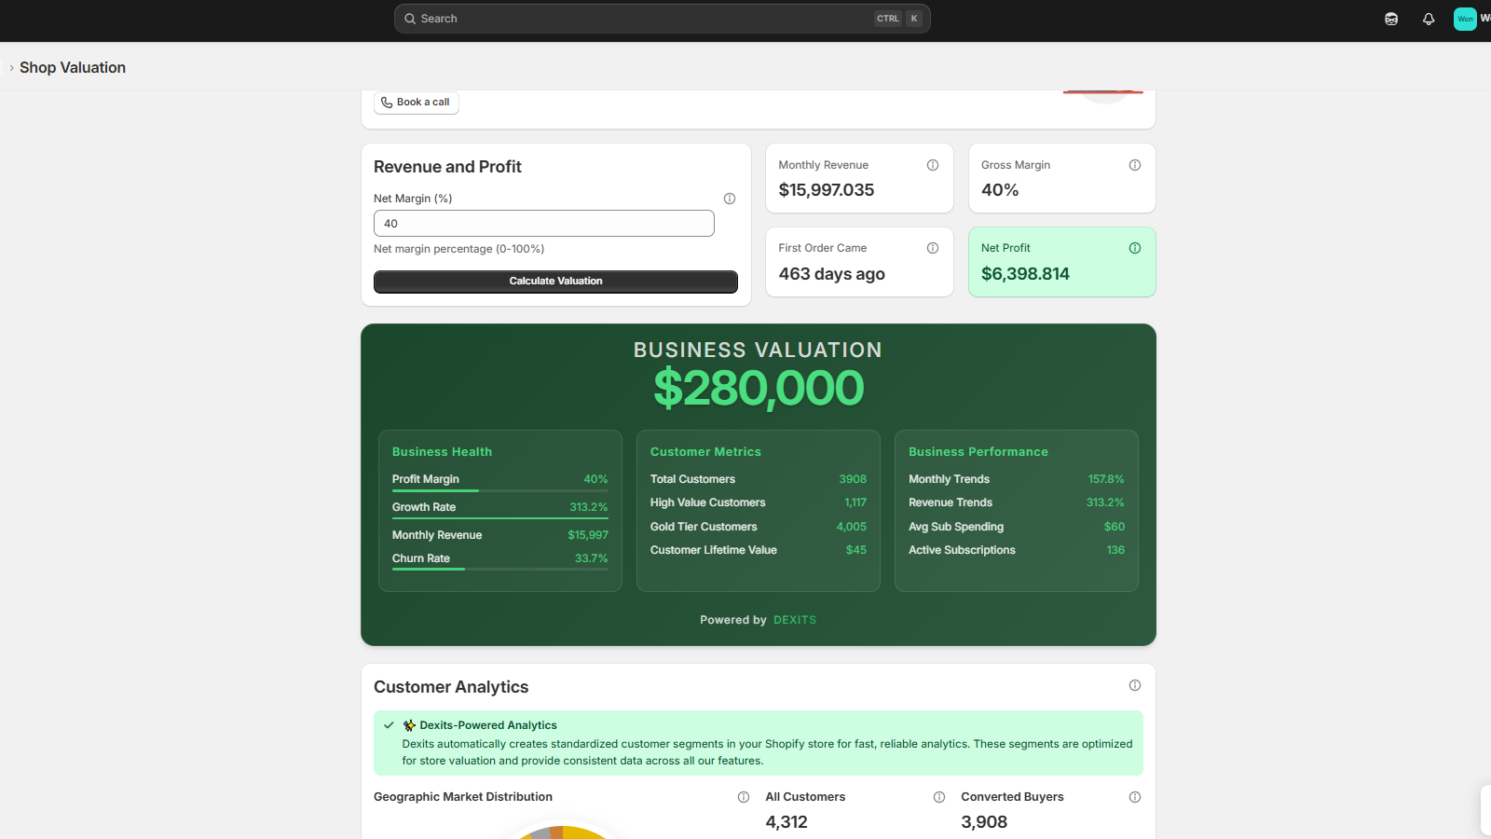The width and height of the screenshot is (1491, 839).
Task: Click the High Value Customers row
Action: pyautogui.click(x=759, y=502)
